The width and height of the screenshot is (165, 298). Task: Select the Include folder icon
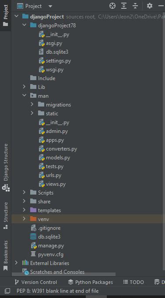(x=33, y=78)
